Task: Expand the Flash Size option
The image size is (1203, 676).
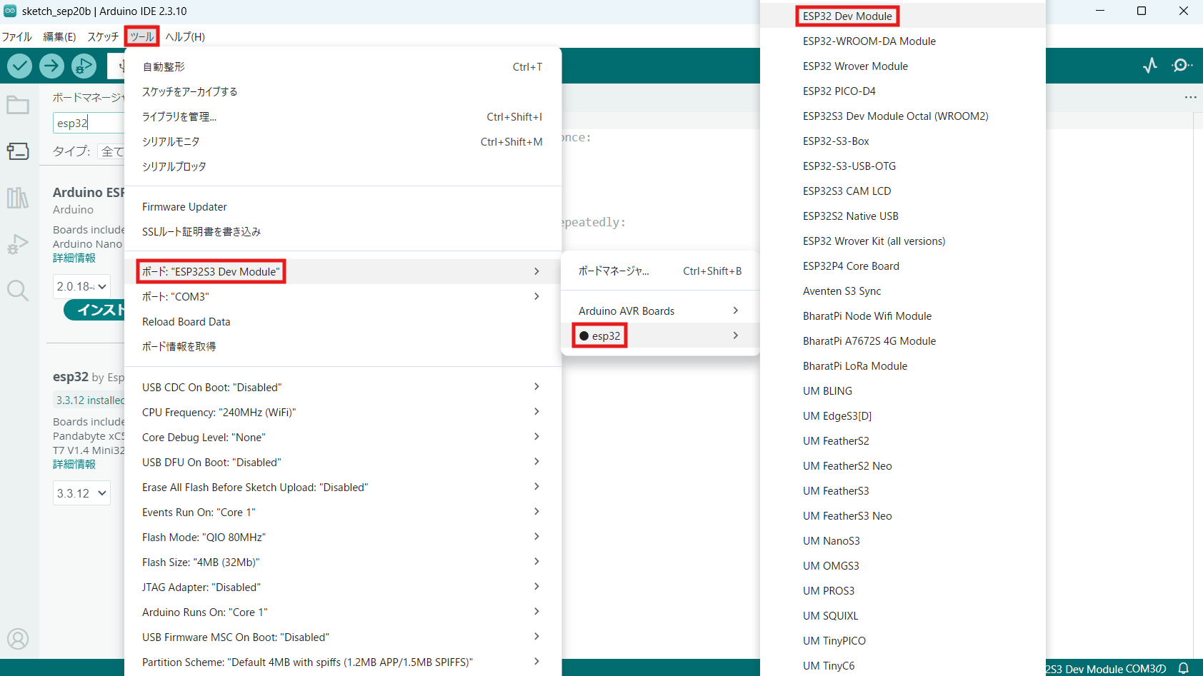Action: pos(343,562)
